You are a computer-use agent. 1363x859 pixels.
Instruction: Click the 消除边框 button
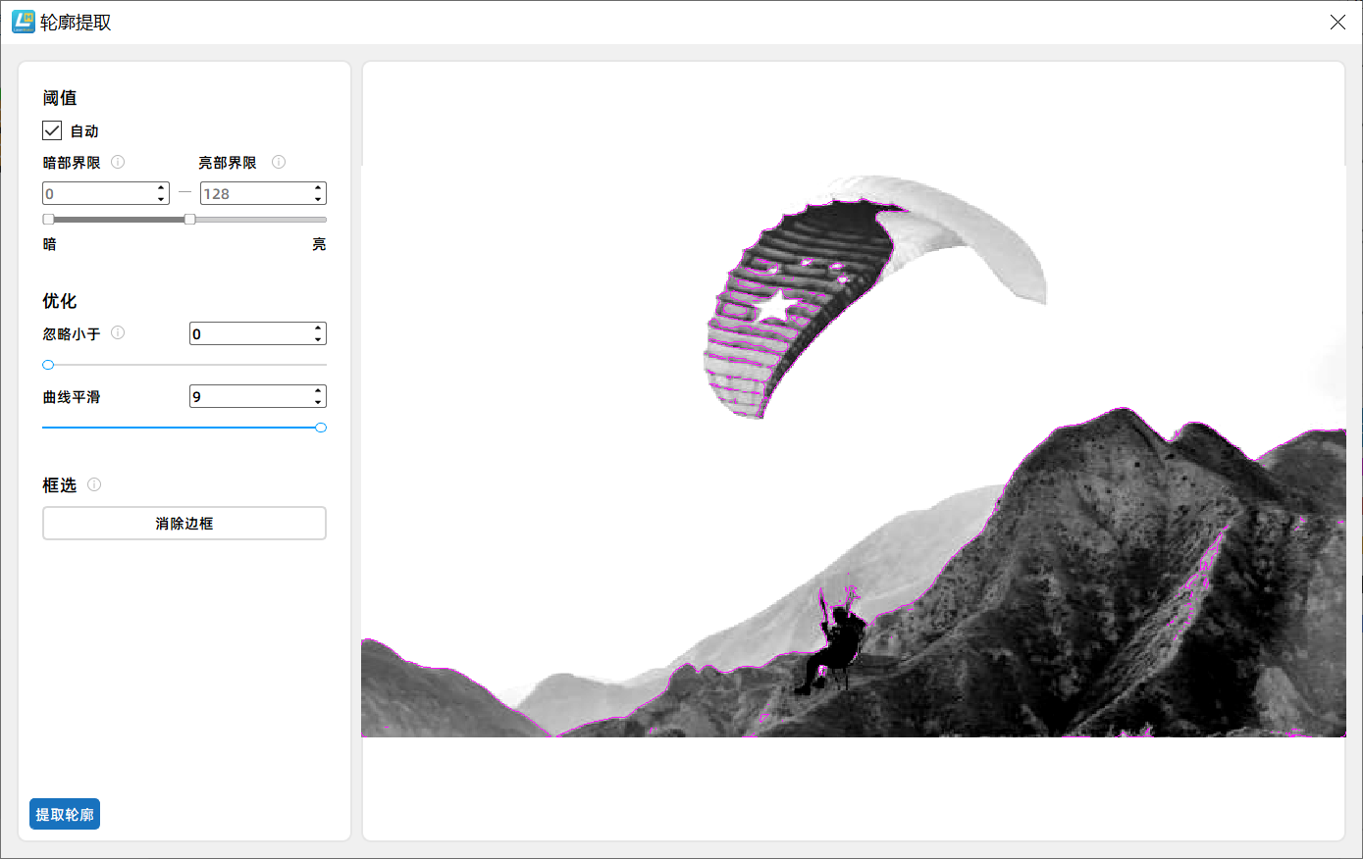point(184,524)
